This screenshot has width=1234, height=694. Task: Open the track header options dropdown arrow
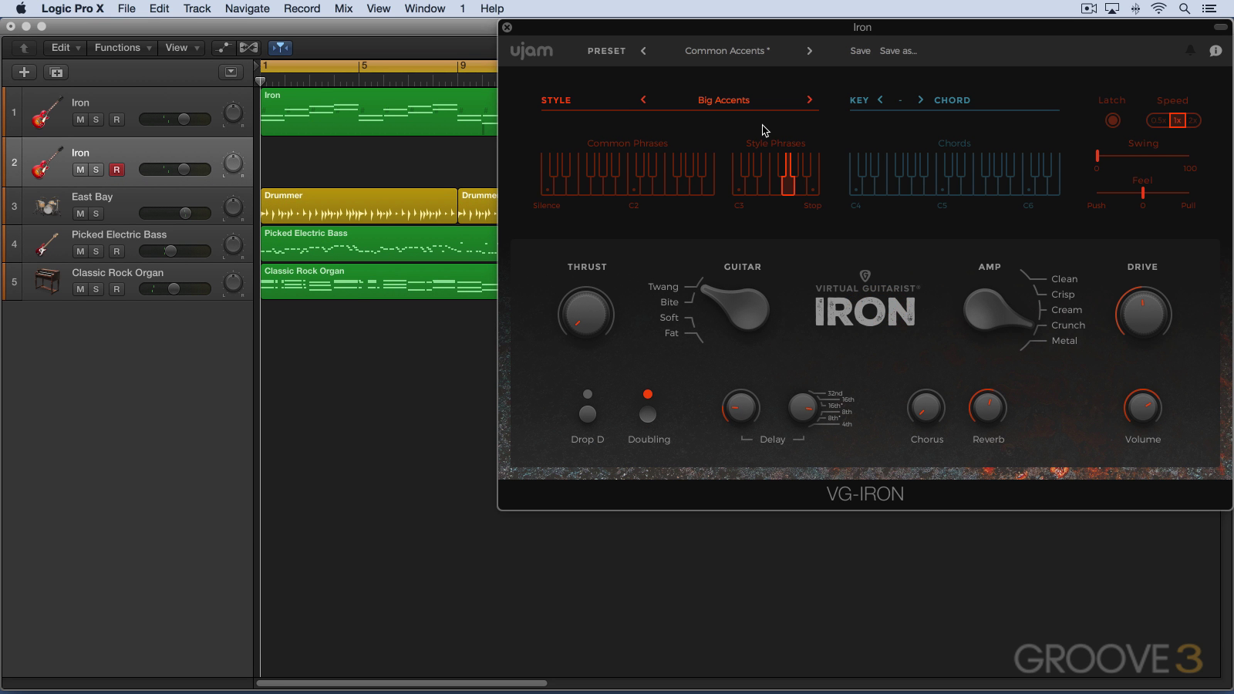click(x=231, y=72)
